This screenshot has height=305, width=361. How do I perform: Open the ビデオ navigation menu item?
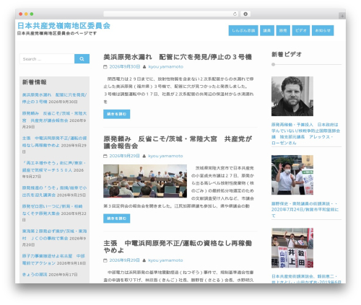click(301, 30)
